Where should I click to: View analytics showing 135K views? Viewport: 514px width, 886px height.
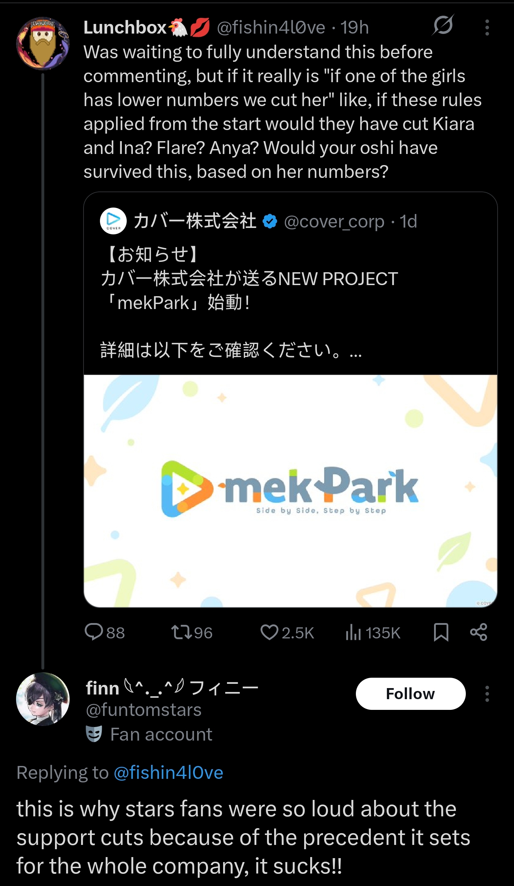[x=373, y=633]
